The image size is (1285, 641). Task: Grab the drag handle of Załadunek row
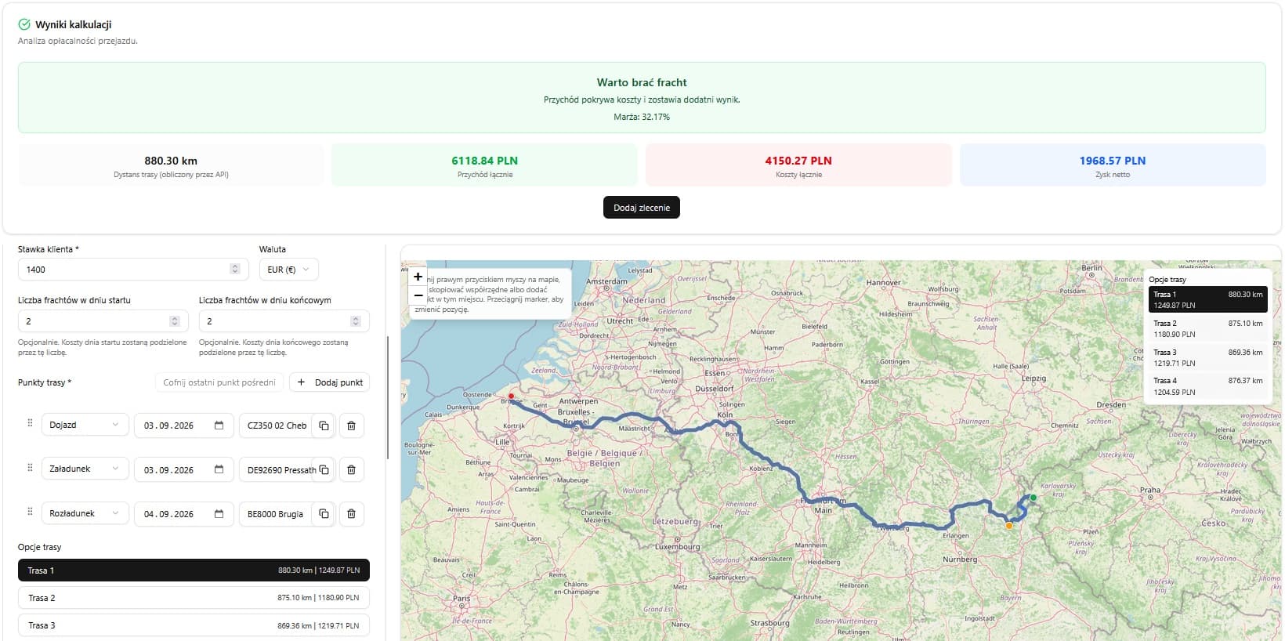tap(30, 468)
